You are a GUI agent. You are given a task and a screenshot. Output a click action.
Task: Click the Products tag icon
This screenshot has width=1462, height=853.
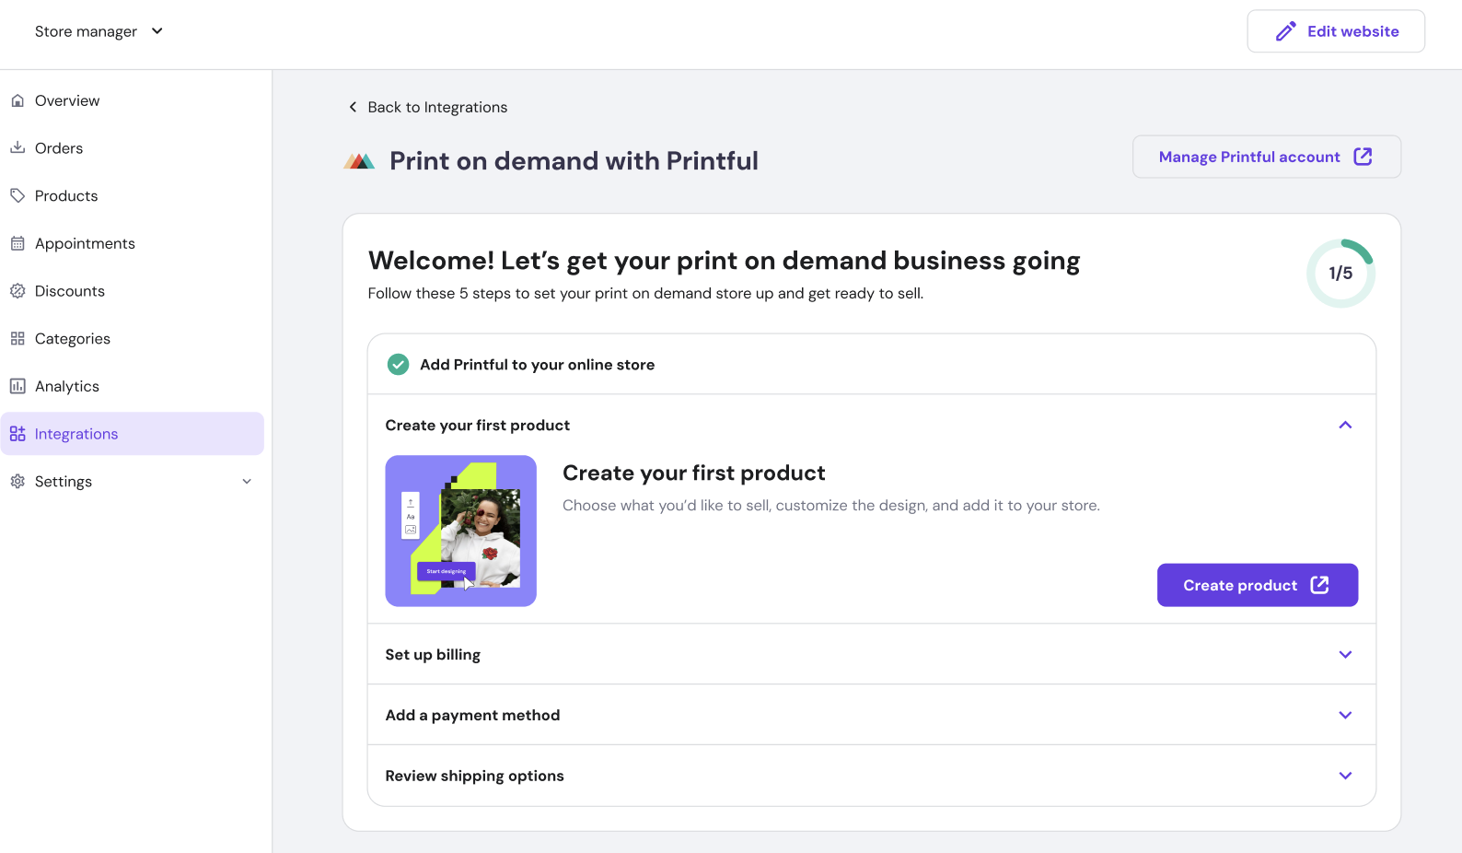coord(17,195)
